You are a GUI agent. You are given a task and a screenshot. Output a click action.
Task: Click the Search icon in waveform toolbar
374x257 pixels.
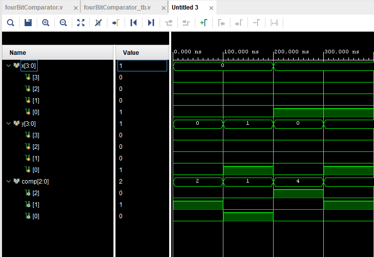tap(11, 23)
